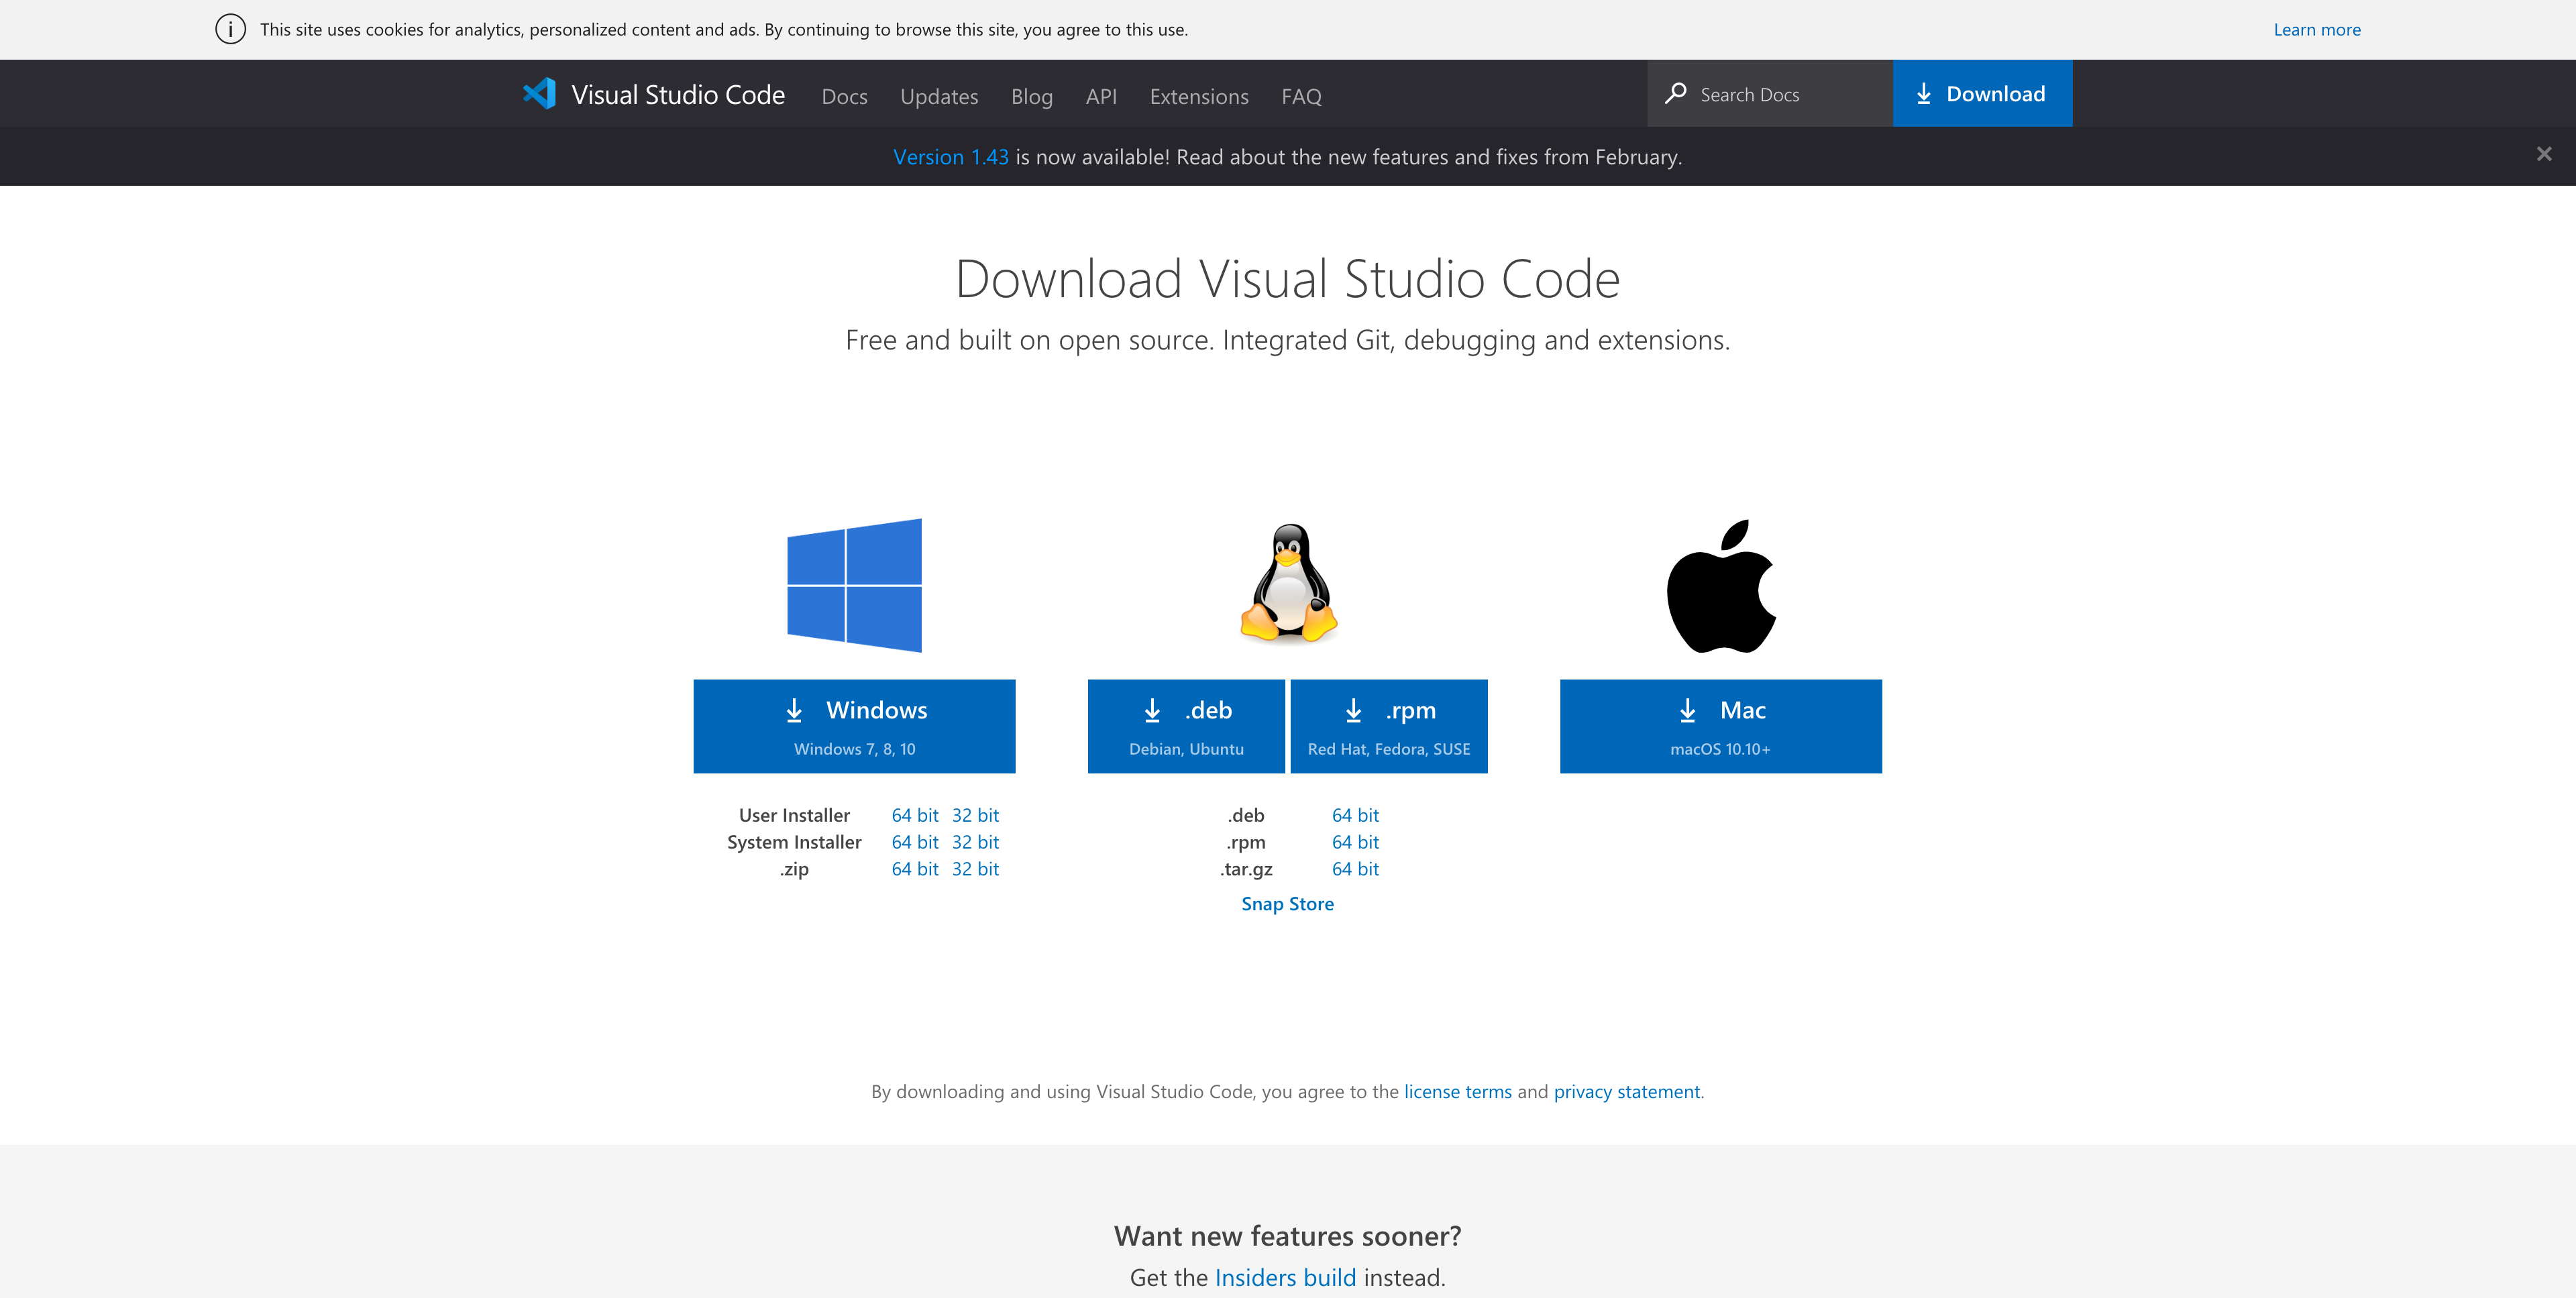The image size is (2576, 1298).
Task: Click the Apple logo image
Action: tap(1720, 587)
